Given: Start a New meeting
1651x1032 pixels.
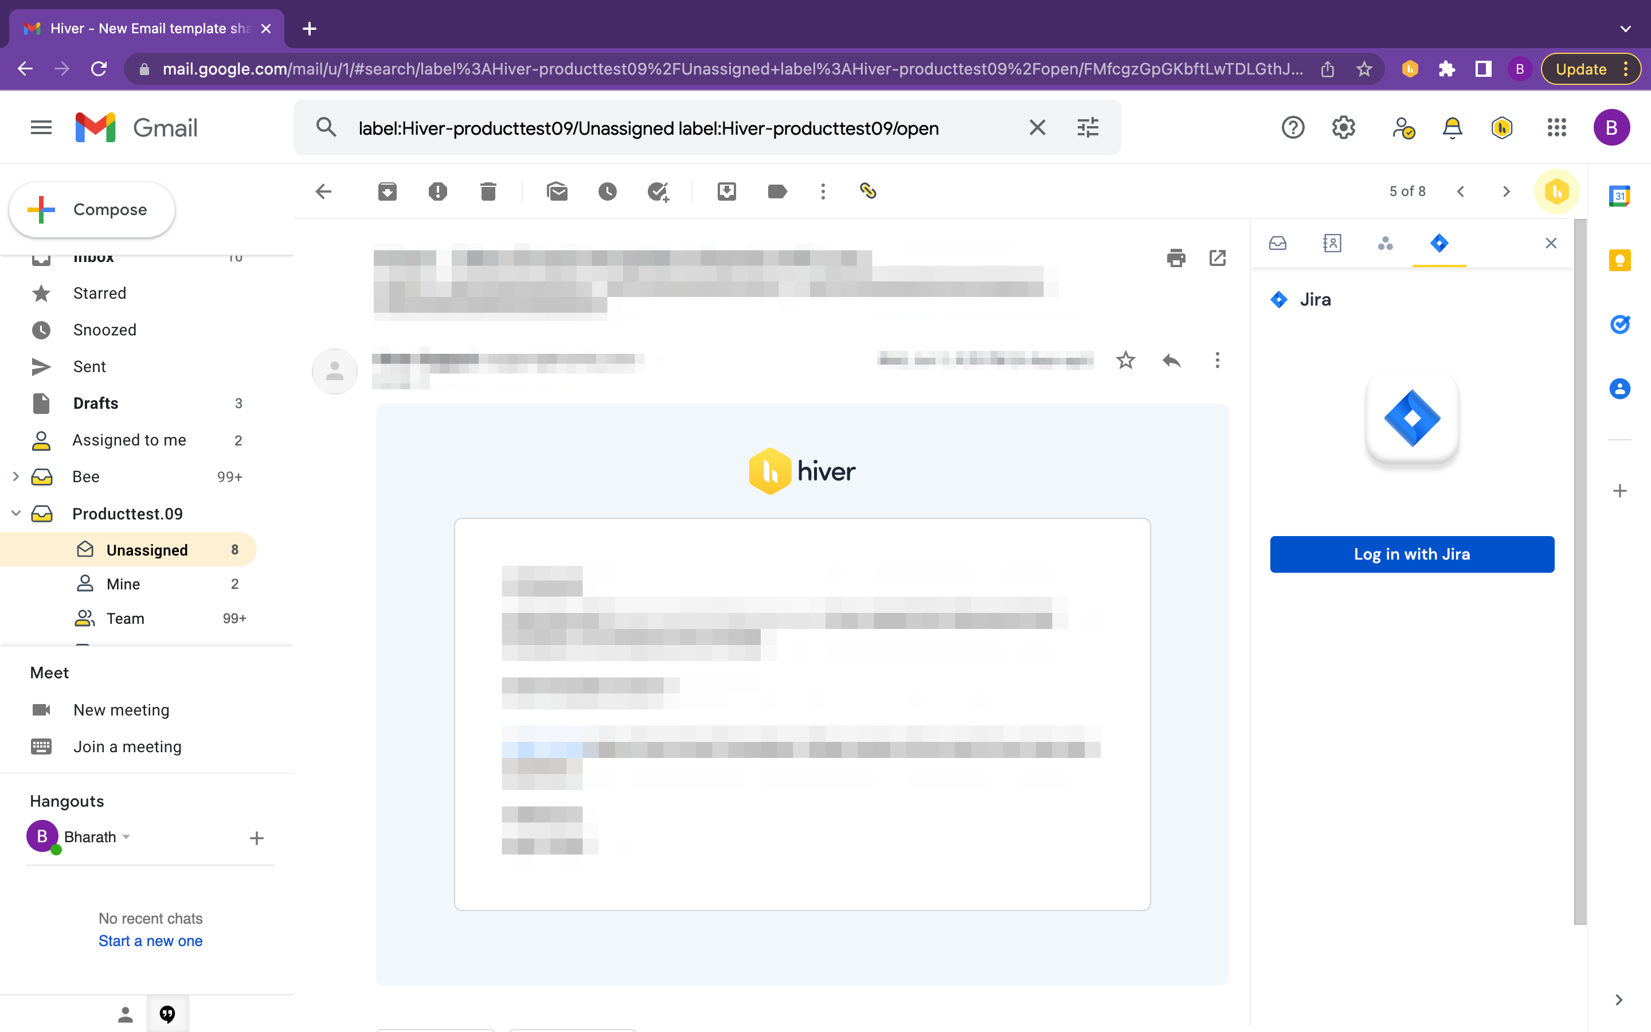Looking at the screenshot, I should coord(122,710).
